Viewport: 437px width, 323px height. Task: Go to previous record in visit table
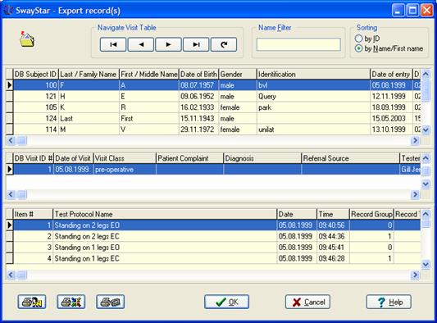141,44
